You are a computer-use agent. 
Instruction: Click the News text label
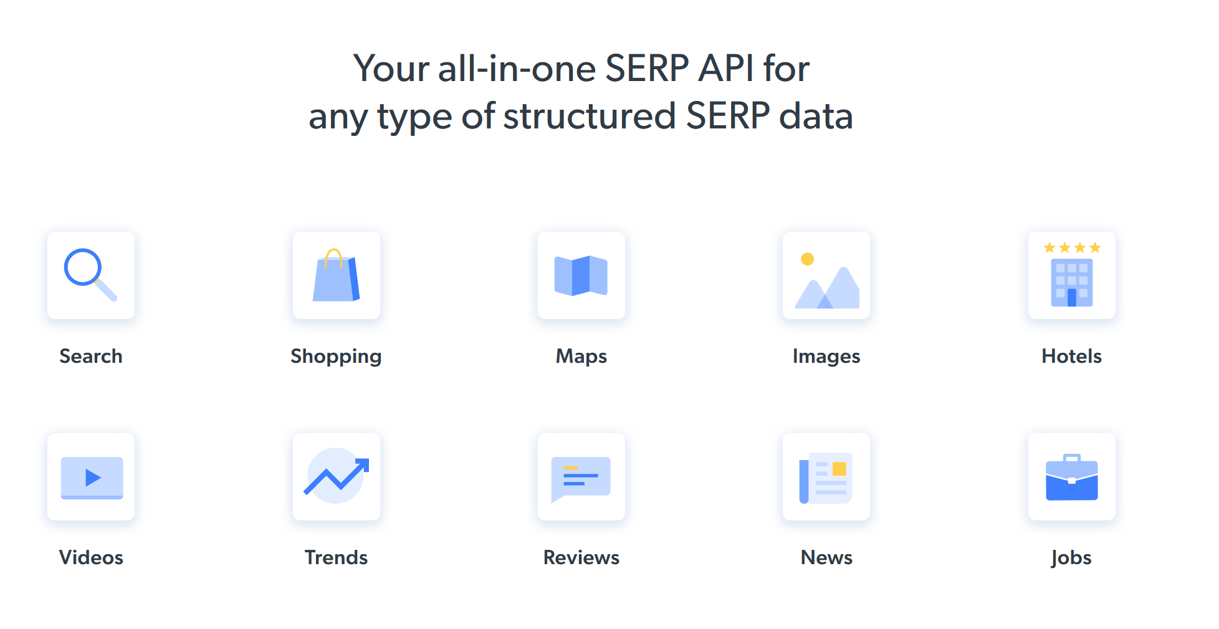[826, 557]
